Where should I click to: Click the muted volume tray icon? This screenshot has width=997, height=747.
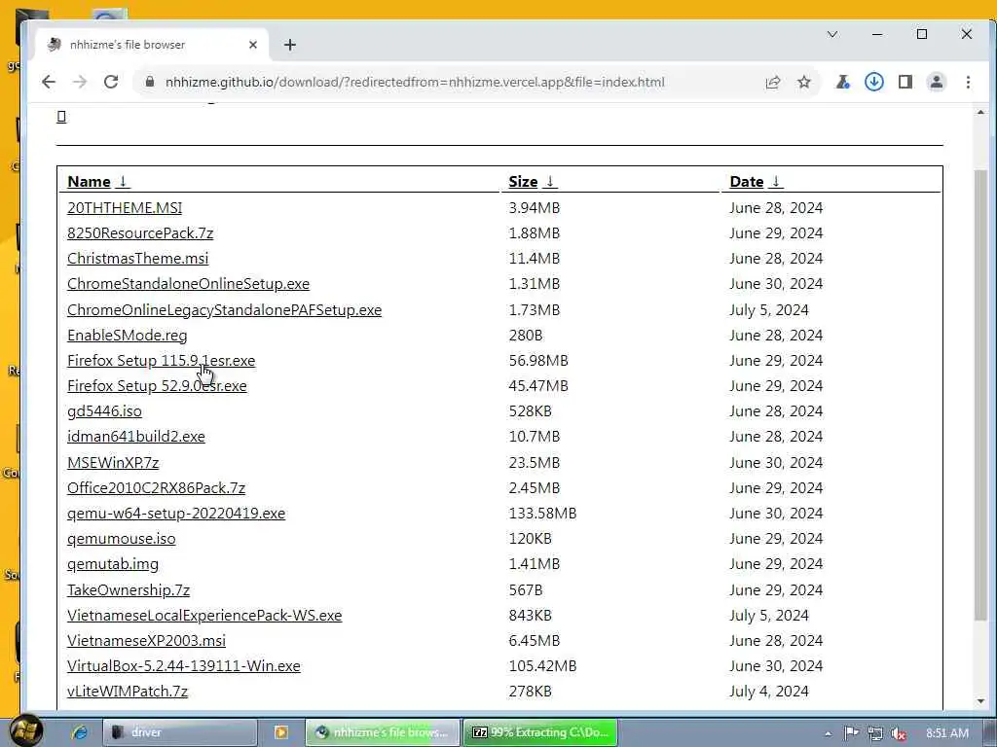click(899, 733)
